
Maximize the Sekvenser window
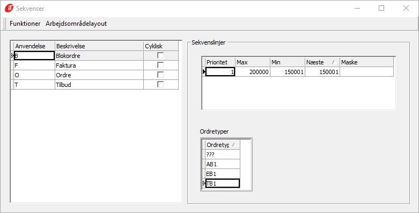[x=381, y=8]
